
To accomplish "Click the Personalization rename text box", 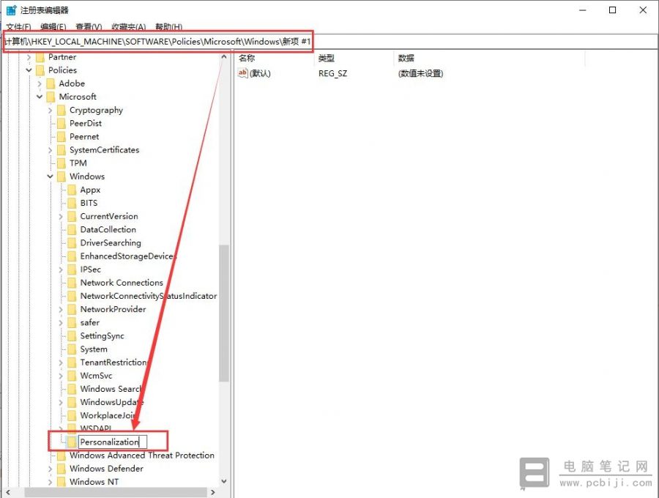I will click(x=113, y=442).
